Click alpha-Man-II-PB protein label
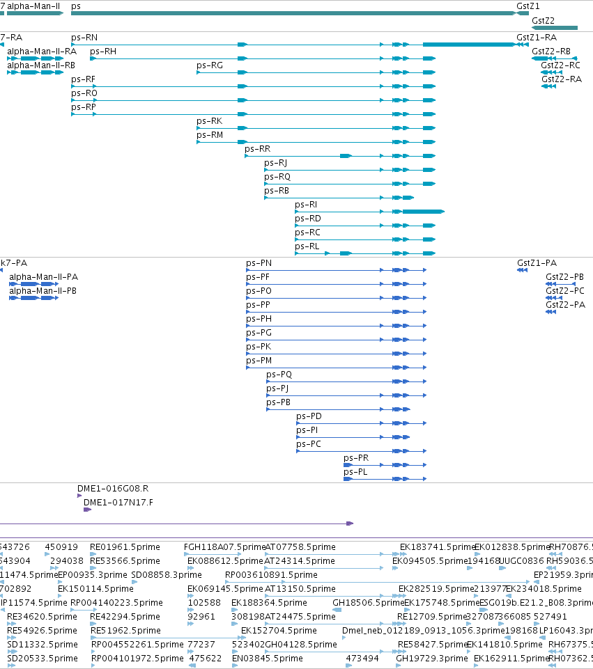Image resolution: width=593 pixels, height=669 pixels. [43, 291]
